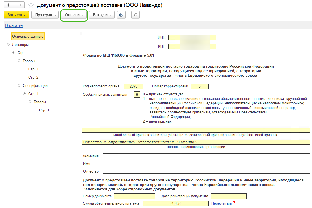Collapse the Товары node under Договоры
Screen dimensions: 312x208
pos(19,61)
